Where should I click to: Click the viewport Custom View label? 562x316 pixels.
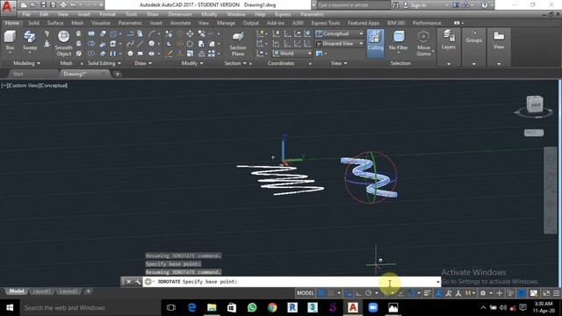tap(25, 86)
